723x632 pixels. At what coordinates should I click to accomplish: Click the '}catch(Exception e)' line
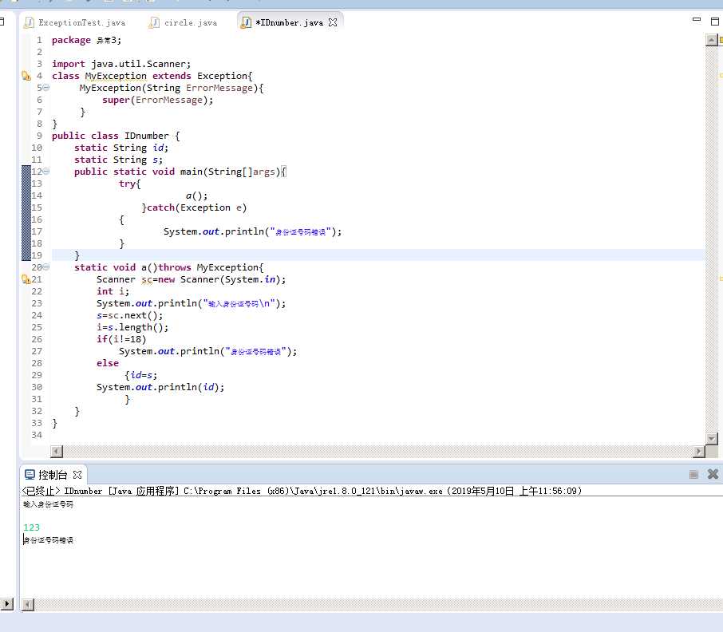pos(194,207)
